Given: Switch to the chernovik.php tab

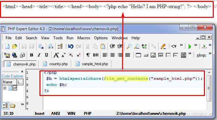Looking at the screenshot, I should coord(20,64).
